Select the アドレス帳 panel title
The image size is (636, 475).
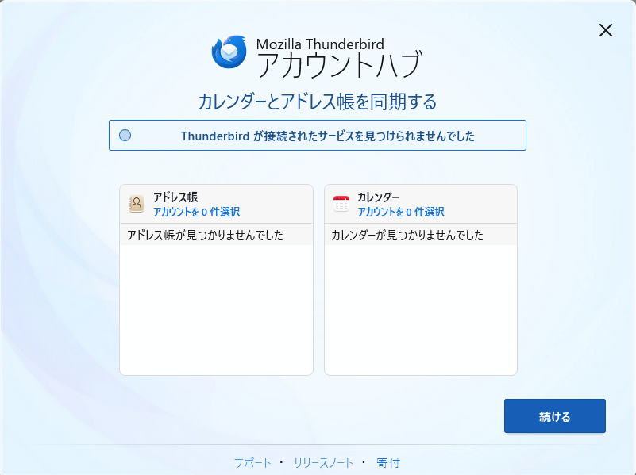(175, 197)
